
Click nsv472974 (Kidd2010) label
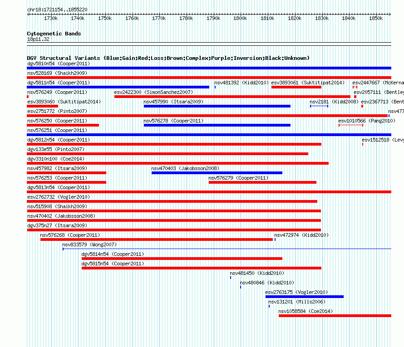301,235
